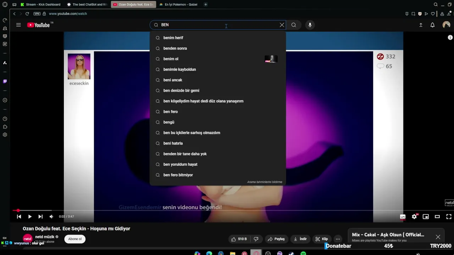
Task: Clear the search box with the X
Action: 282,25
